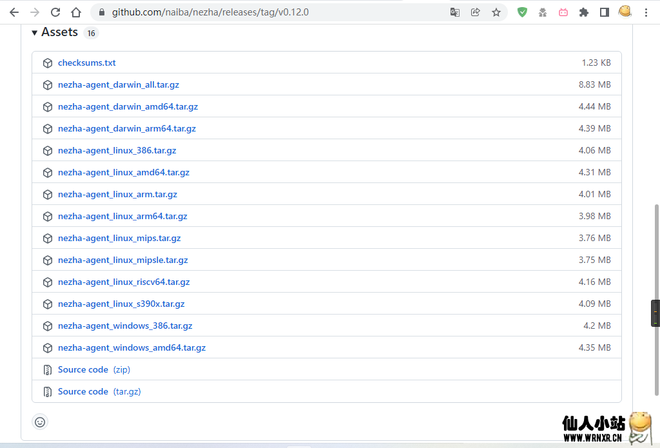Go back using the browser back arrow

(14, 12)
